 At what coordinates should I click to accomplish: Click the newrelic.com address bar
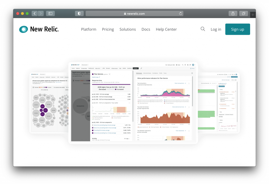click(134, 14)
